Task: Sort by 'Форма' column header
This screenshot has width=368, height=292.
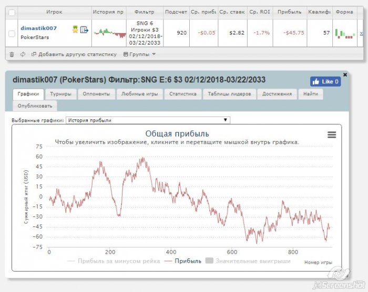Action: [x=344, y=12]
